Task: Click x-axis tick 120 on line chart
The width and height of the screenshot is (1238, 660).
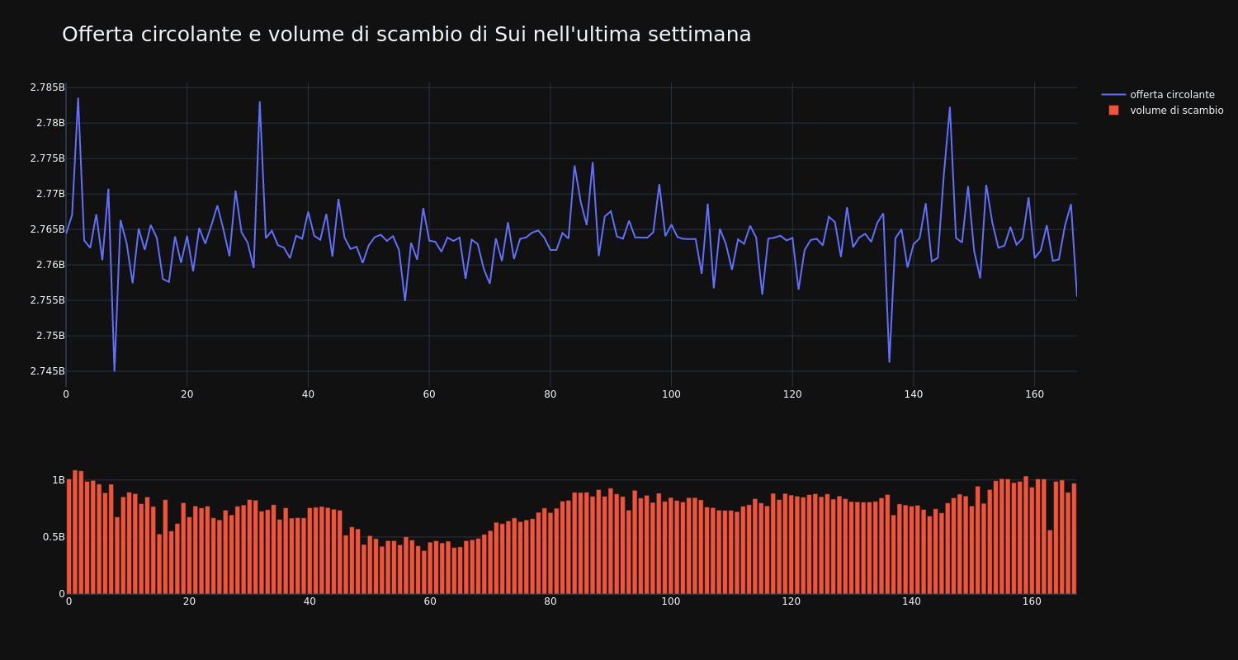Action: pos(792,394)
